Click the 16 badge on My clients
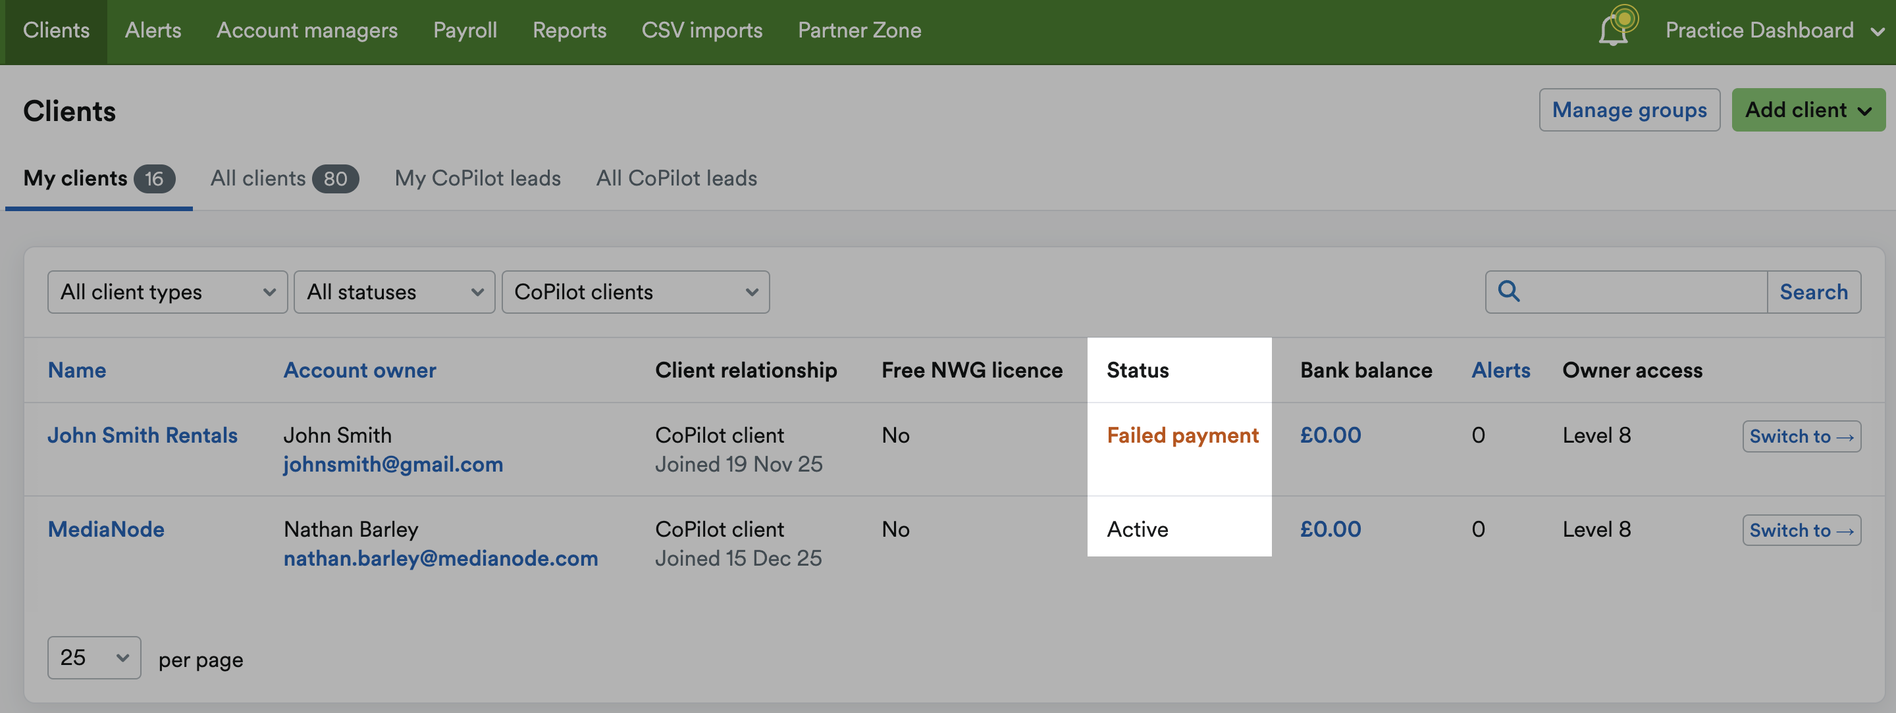 [155, 179]
